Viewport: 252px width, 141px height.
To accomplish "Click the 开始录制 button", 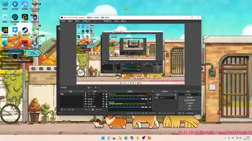I will [x=190, y=97].
